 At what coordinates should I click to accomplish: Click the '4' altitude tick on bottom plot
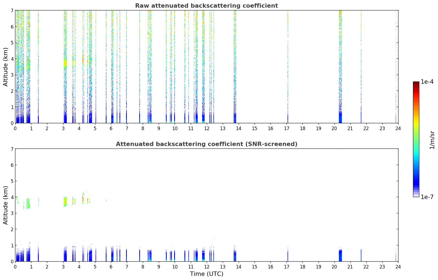click(12, 197)
